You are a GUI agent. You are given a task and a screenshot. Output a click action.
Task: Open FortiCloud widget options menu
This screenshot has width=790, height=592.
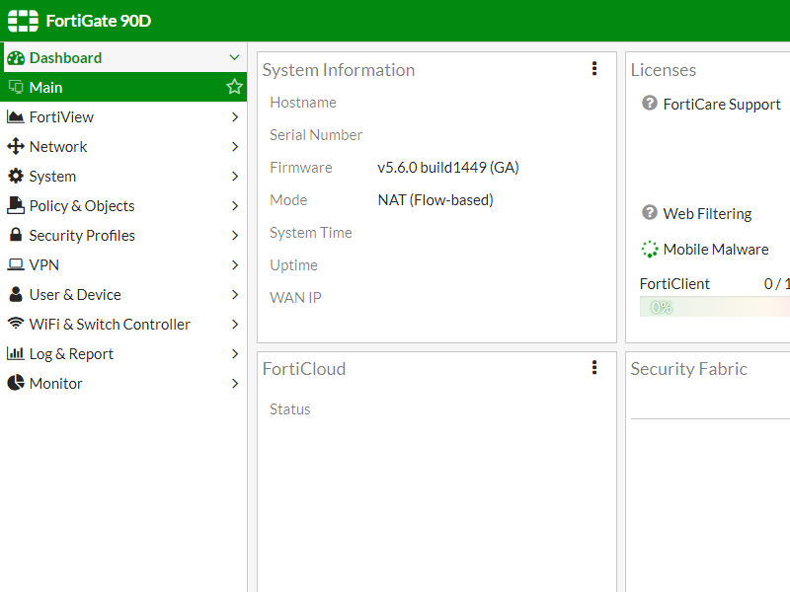pyautogui.click(x=594, y=367)
